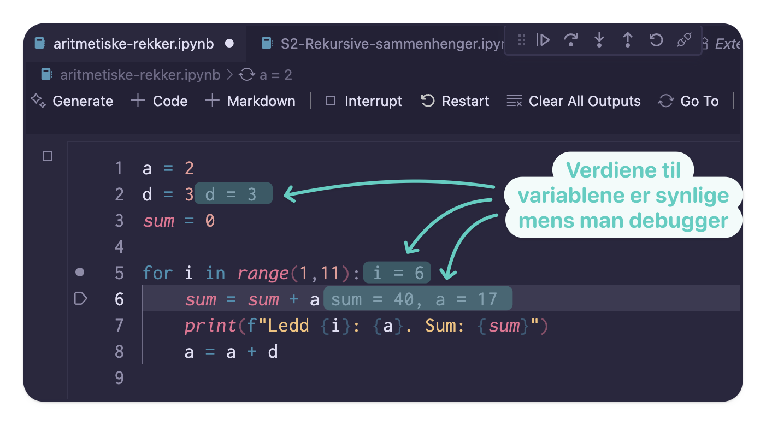Switch to the S2-Rekursive-sammenhenger.ipynb tab

[x=382, y=44]
